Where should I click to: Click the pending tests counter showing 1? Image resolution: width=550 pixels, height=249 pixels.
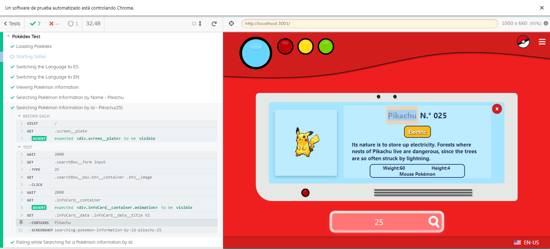pos(73,24)
